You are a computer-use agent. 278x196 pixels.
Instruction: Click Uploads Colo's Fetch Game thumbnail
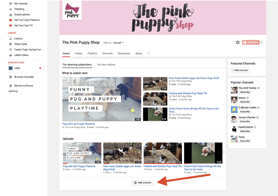(x=203, y=153)
